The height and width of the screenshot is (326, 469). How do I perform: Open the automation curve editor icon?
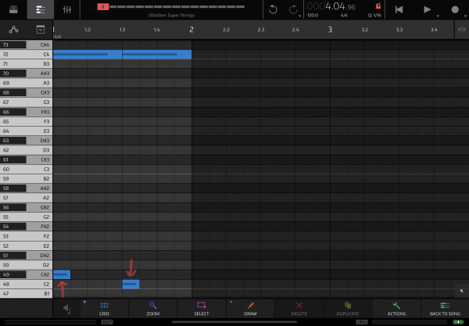13,29
